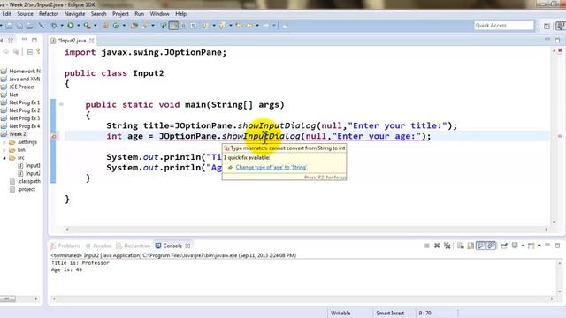Click the Last Edit Location arrow icon
The width and height of the screenshot is (566, 318).
pos(239,26)
